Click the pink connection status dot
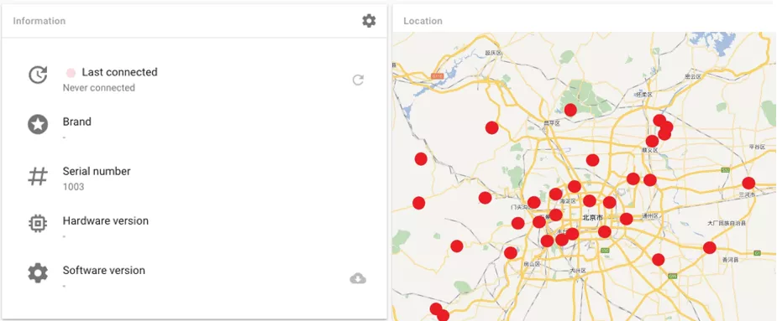The image size is (777, 321). click(x=71, y=73)
